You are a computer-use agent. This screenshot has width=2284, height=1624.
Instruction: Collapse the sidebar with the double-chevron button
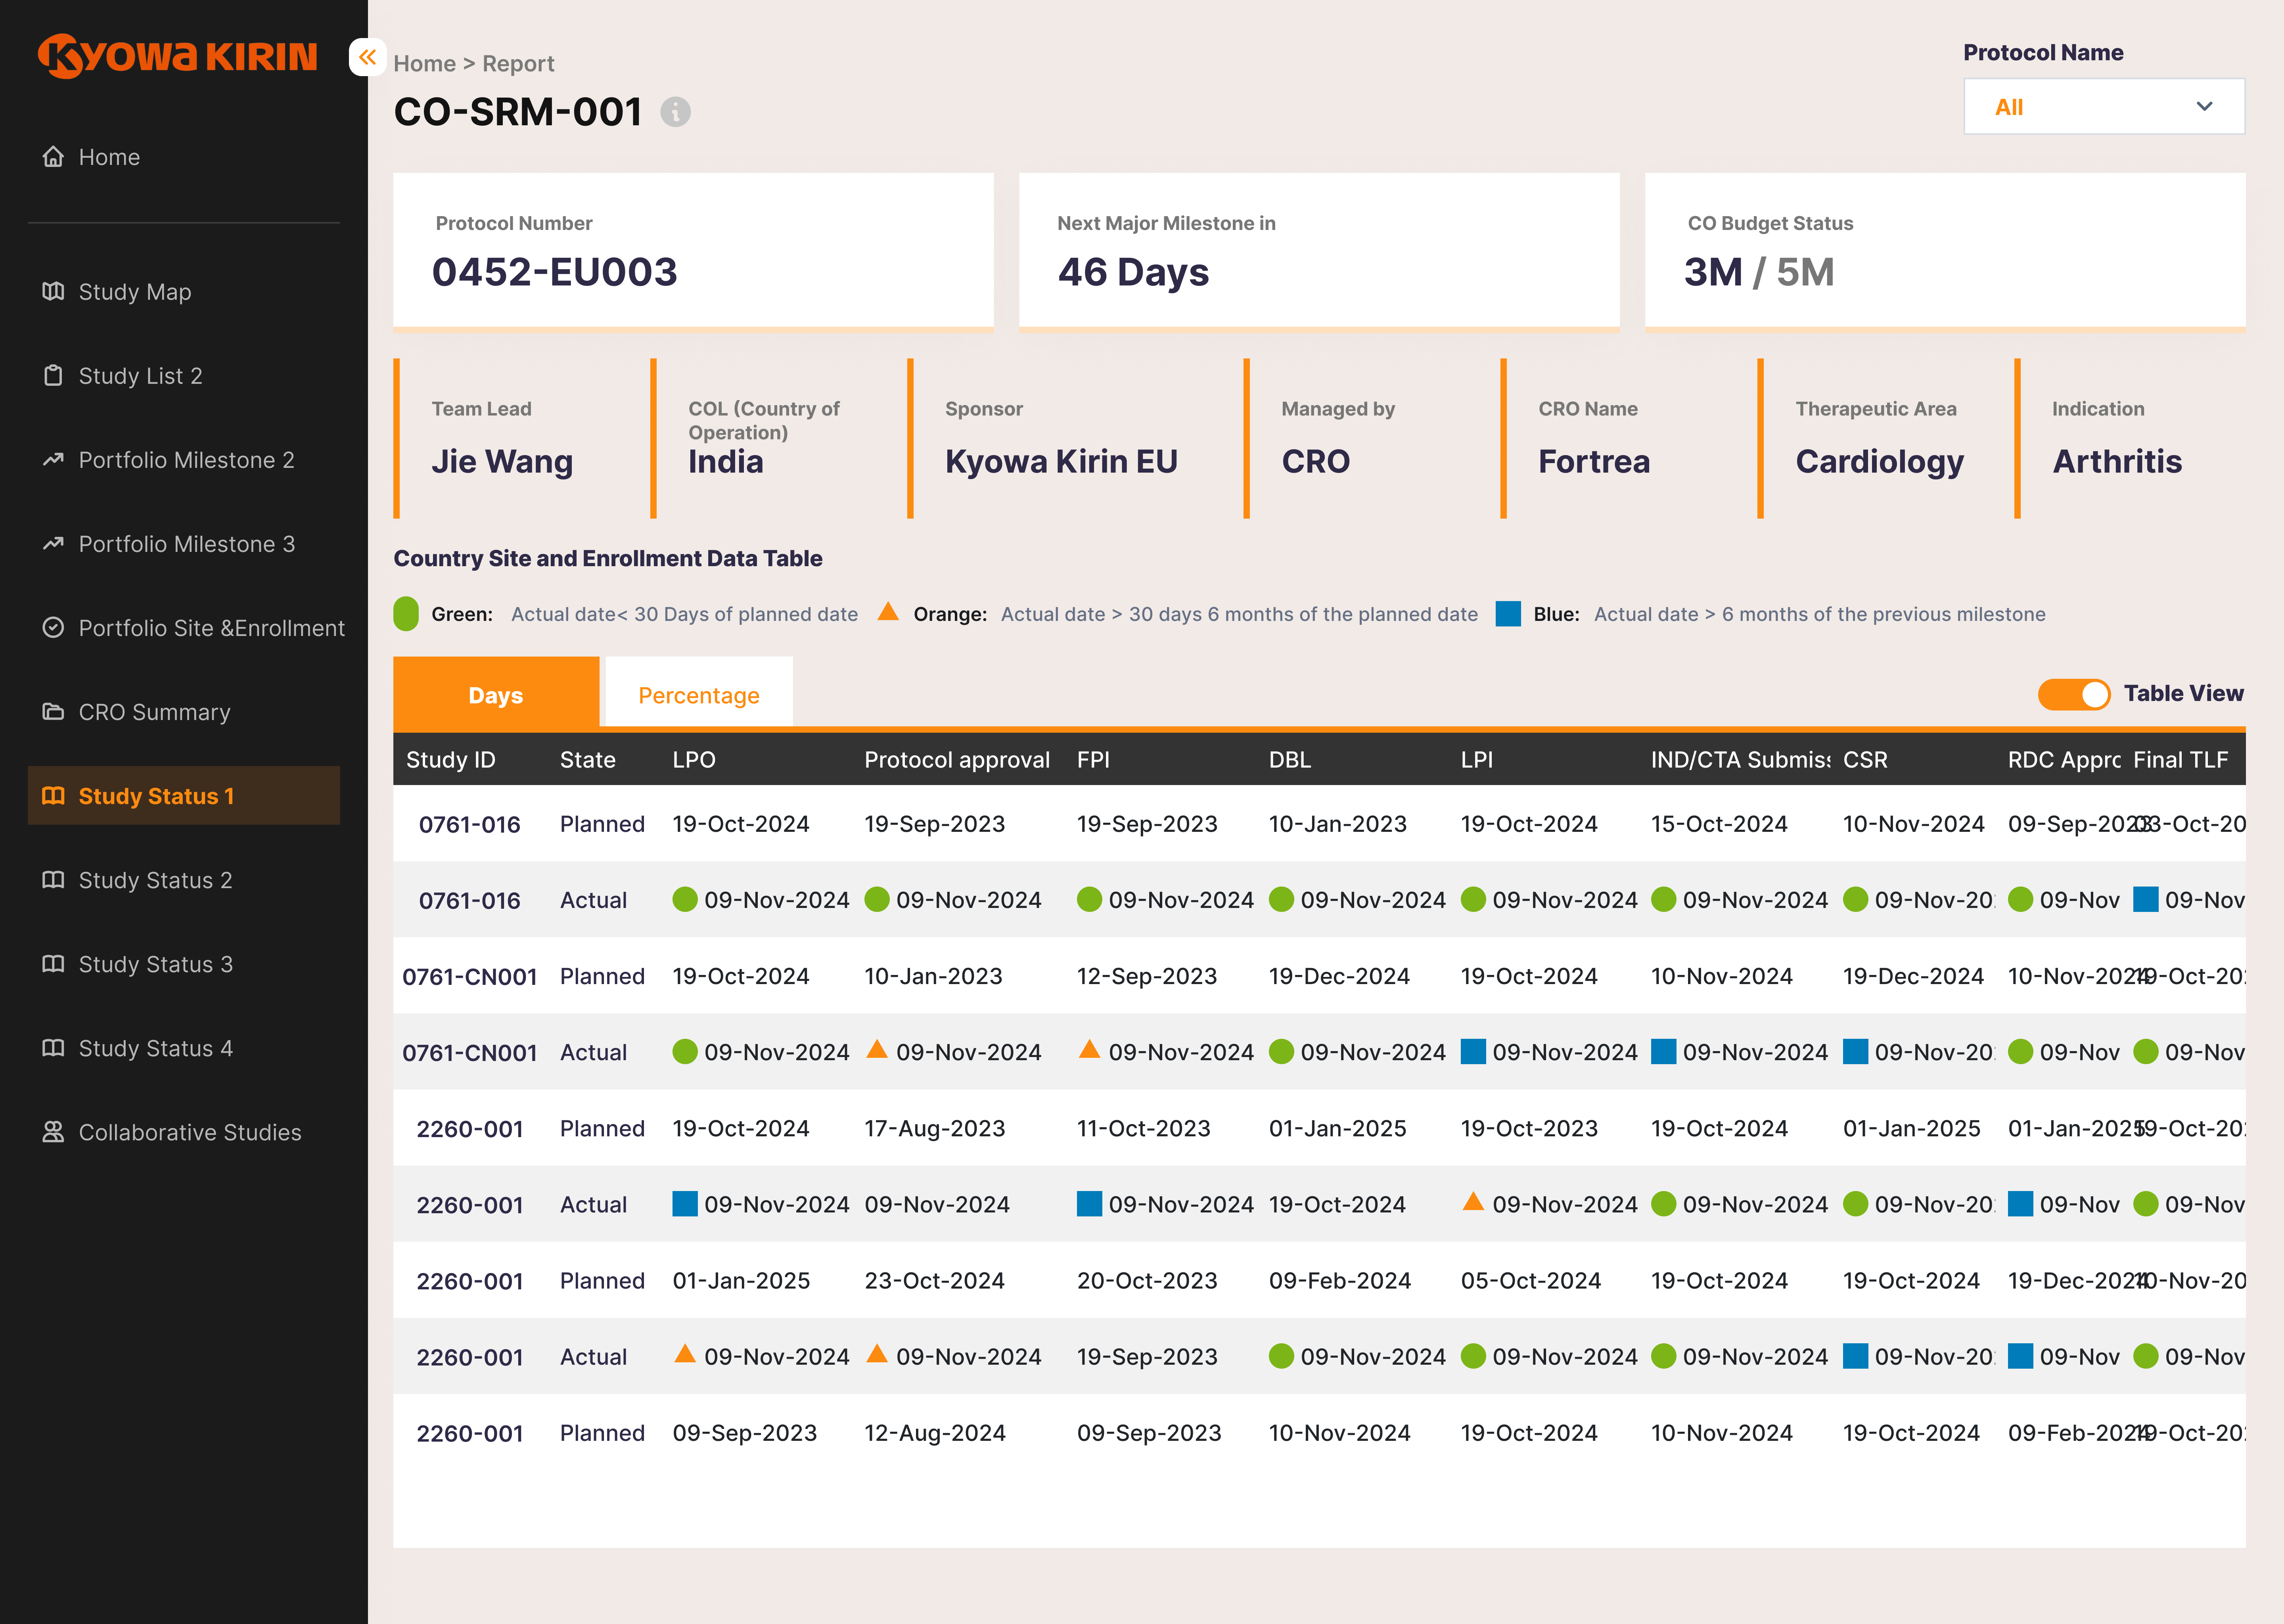[x=367, y=57]
